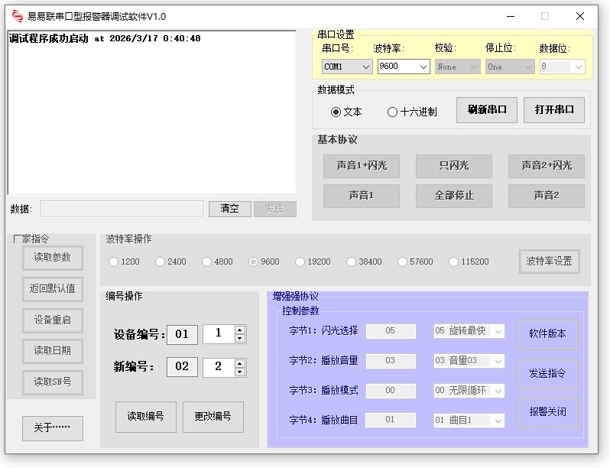Click the 数据 input text field
The height and width of the screenshot is (468, 610).
[x=122, y=209]
